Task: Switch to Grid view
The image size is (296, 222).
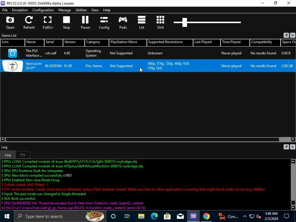Action: [x=160, y=23]
